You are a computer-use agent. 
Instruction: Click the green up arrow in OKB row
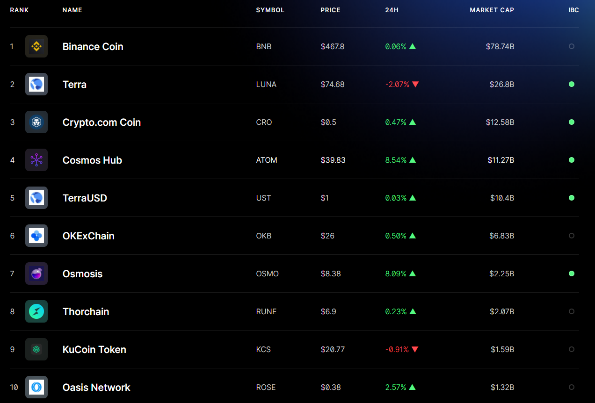pyautogui.click(x=413, y=236)
